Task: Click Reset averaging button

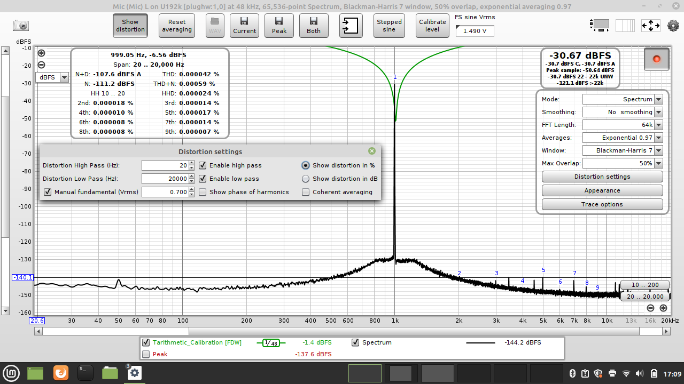Action: (177, 26)
